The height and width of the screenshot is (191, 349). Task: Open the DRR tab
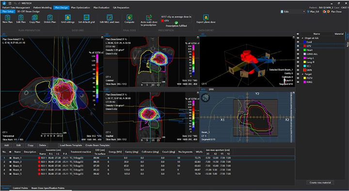point(211,89)
